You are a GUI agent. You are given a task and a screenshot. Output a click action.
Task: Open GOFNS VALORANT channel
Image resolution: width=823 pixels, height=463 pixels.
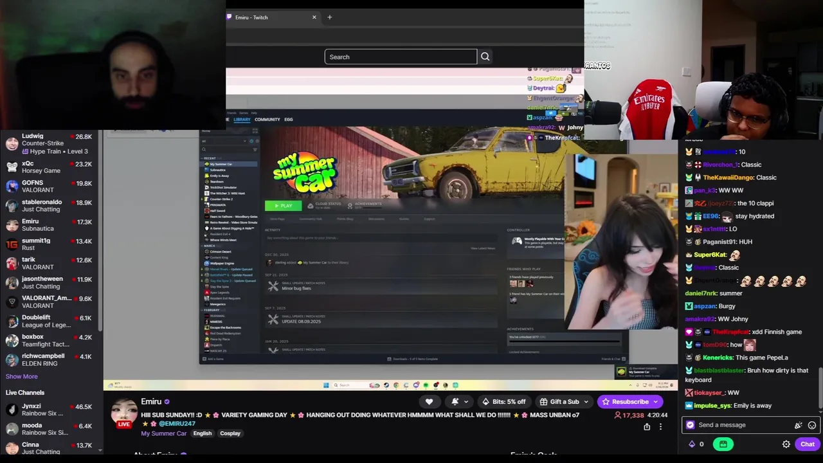(x=50, y=186)
